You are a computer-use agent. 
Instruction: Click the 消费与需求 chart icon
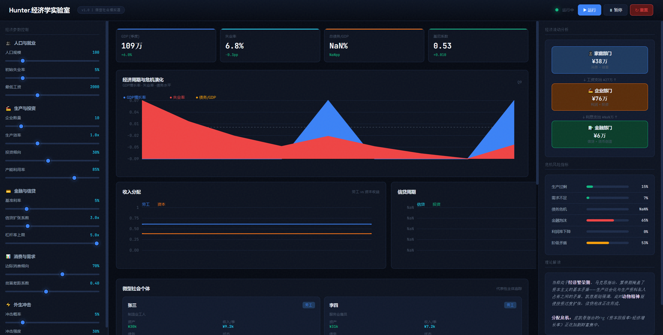coord(8,256)
